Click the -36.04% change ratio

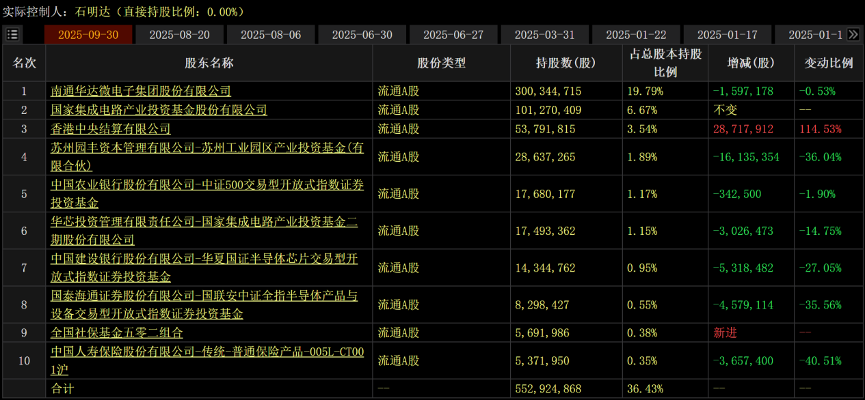pos(819,157)
